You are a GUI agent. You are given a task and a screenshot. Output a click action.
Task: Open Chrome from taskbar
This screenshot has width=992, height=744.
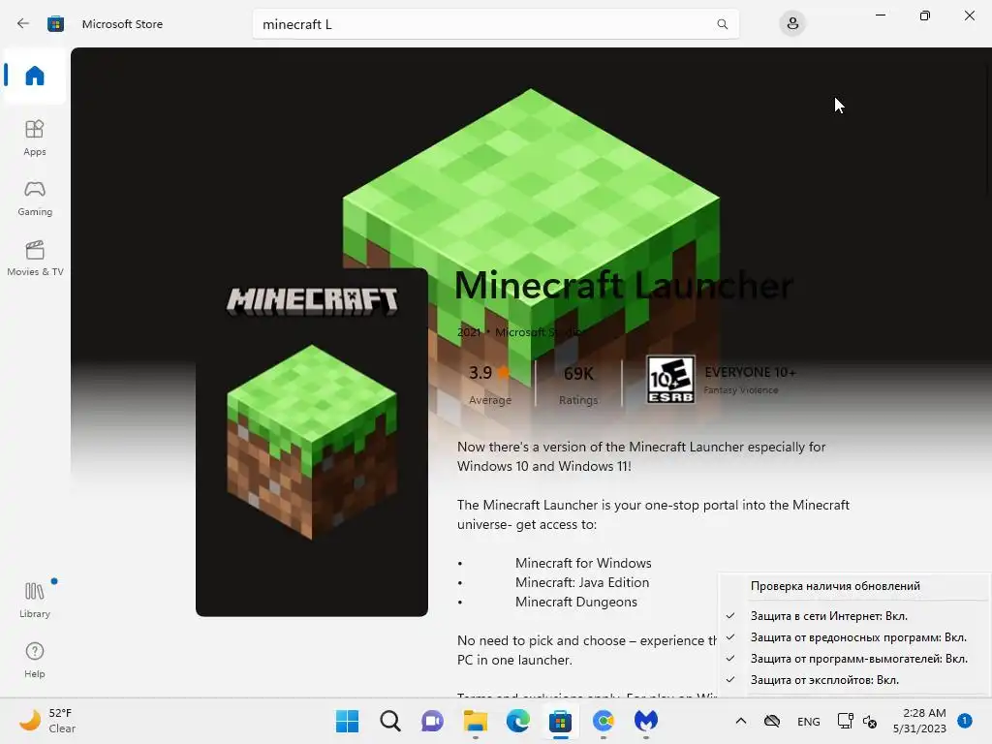(603, 721)
